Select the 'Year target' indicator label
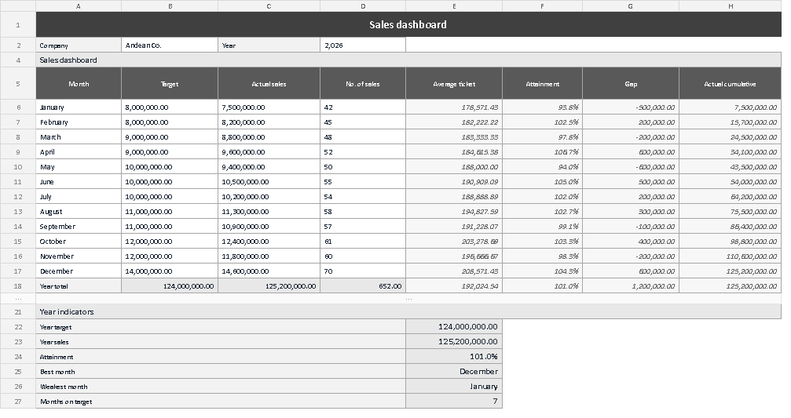This screenshot has height=418, width=791. click(x=221, y=327)
